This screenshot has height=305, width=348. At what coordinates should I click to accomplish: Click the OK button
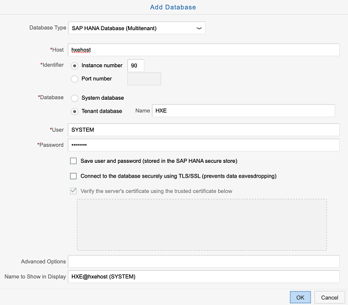[x=300, y=297]
